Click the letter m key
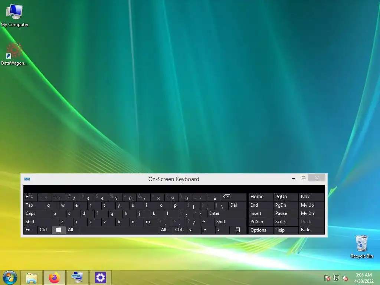380x285 pixels. click(x=150, y=222)
